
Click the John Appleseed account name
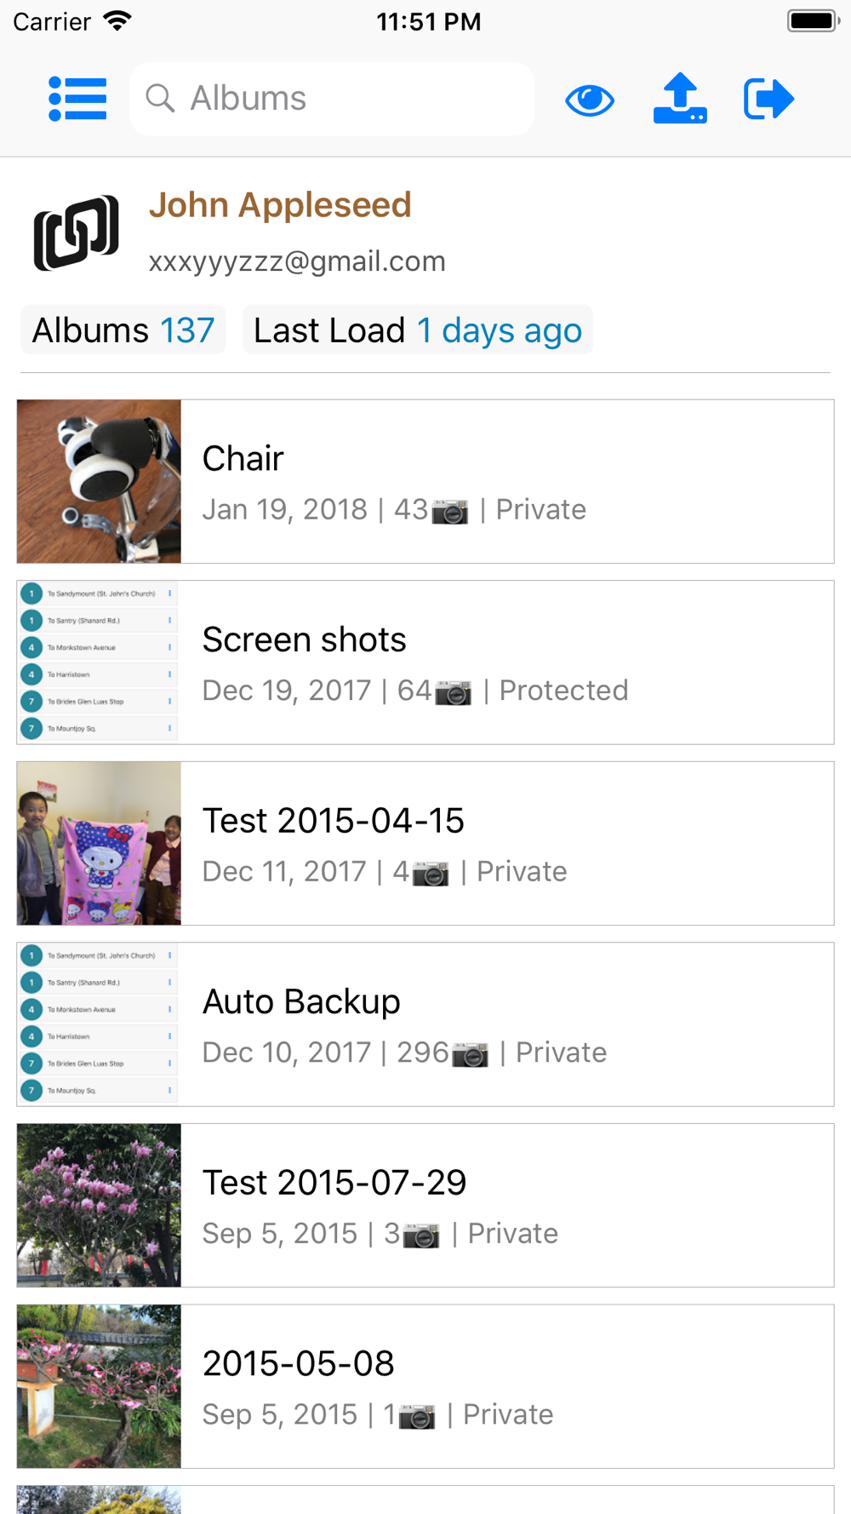coord(280,204)
